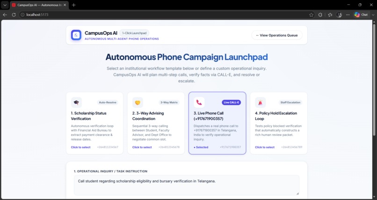Click the Live CALL-E badge
377x200 pixels.
[231, 102]
